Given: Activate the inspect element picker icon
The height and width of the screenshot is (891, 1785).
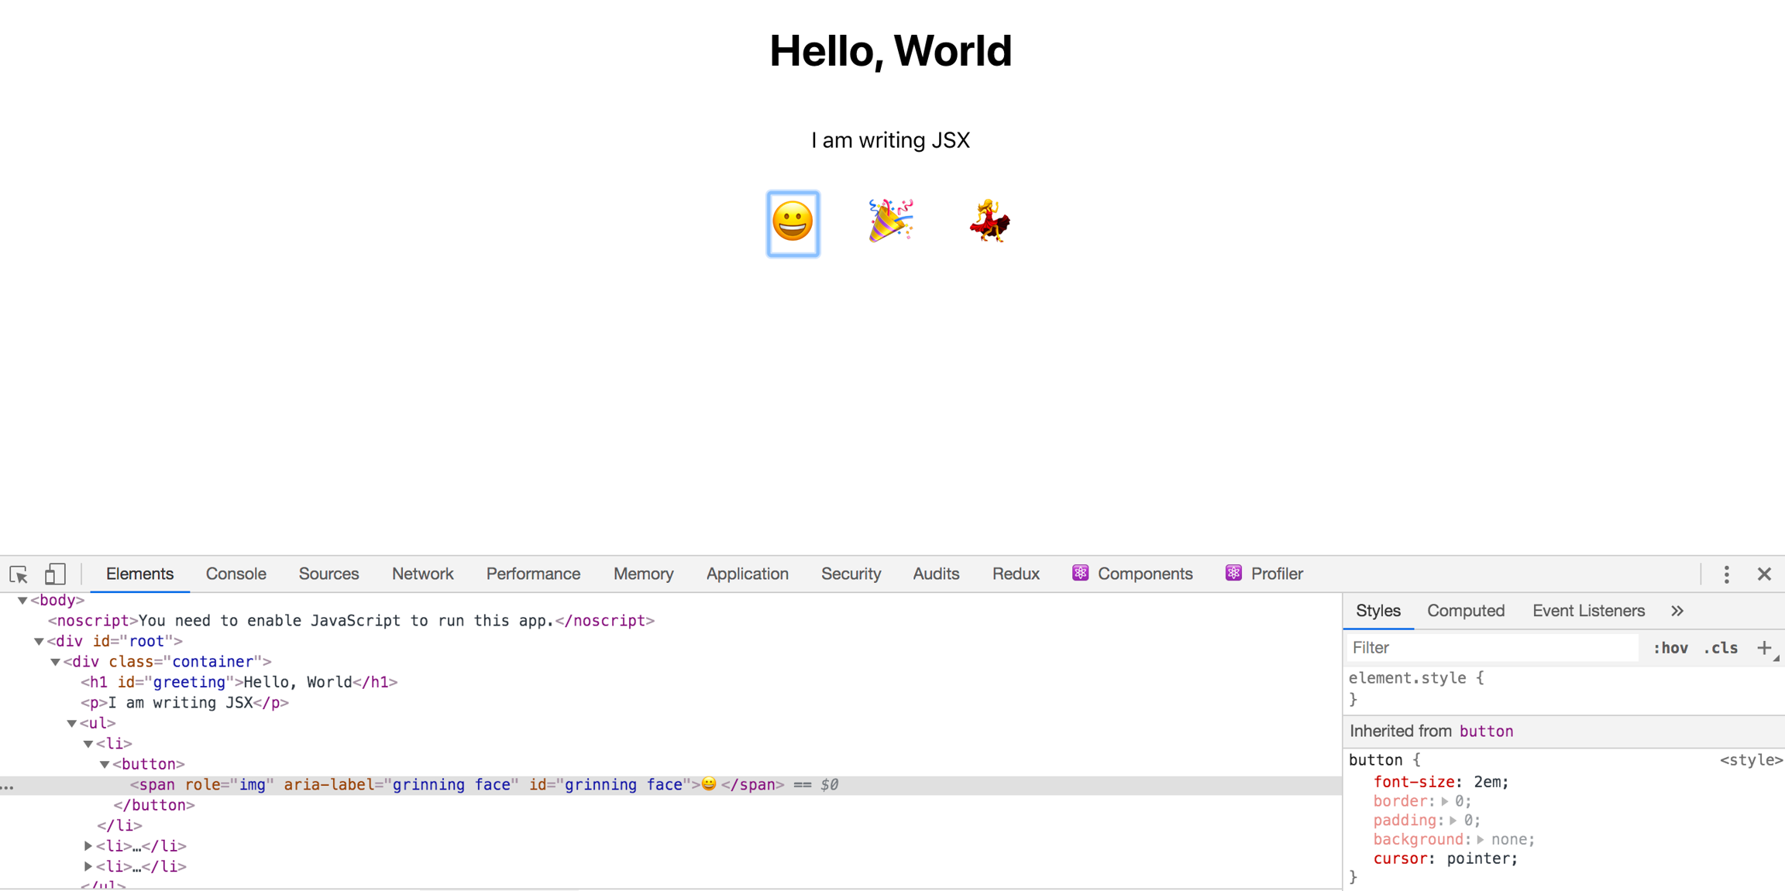Looking at the screenshot, I should point(19,574).
